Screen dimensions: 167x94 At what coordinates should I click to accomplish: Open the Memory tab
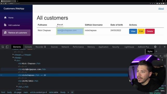pyautogui.click(x=91, y=47)
